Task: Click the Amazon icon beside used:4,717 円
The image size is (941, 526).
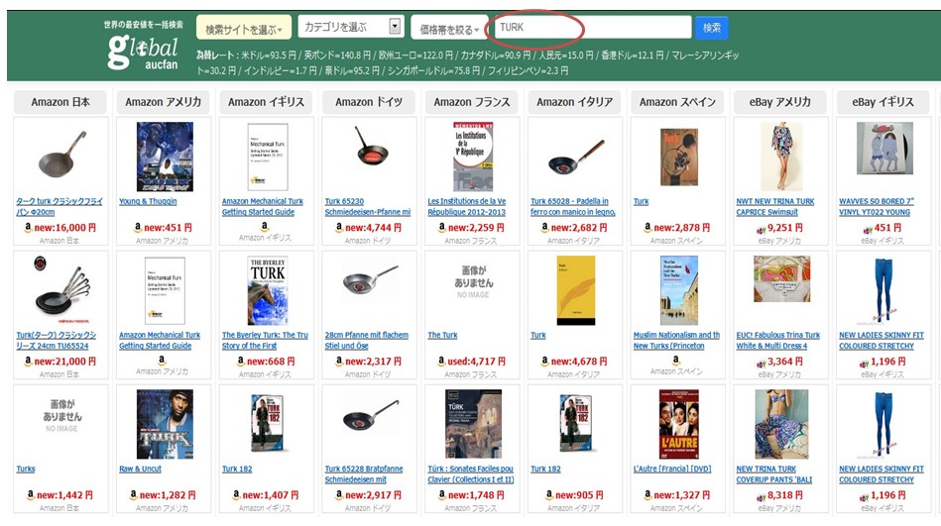Action: 441,361
